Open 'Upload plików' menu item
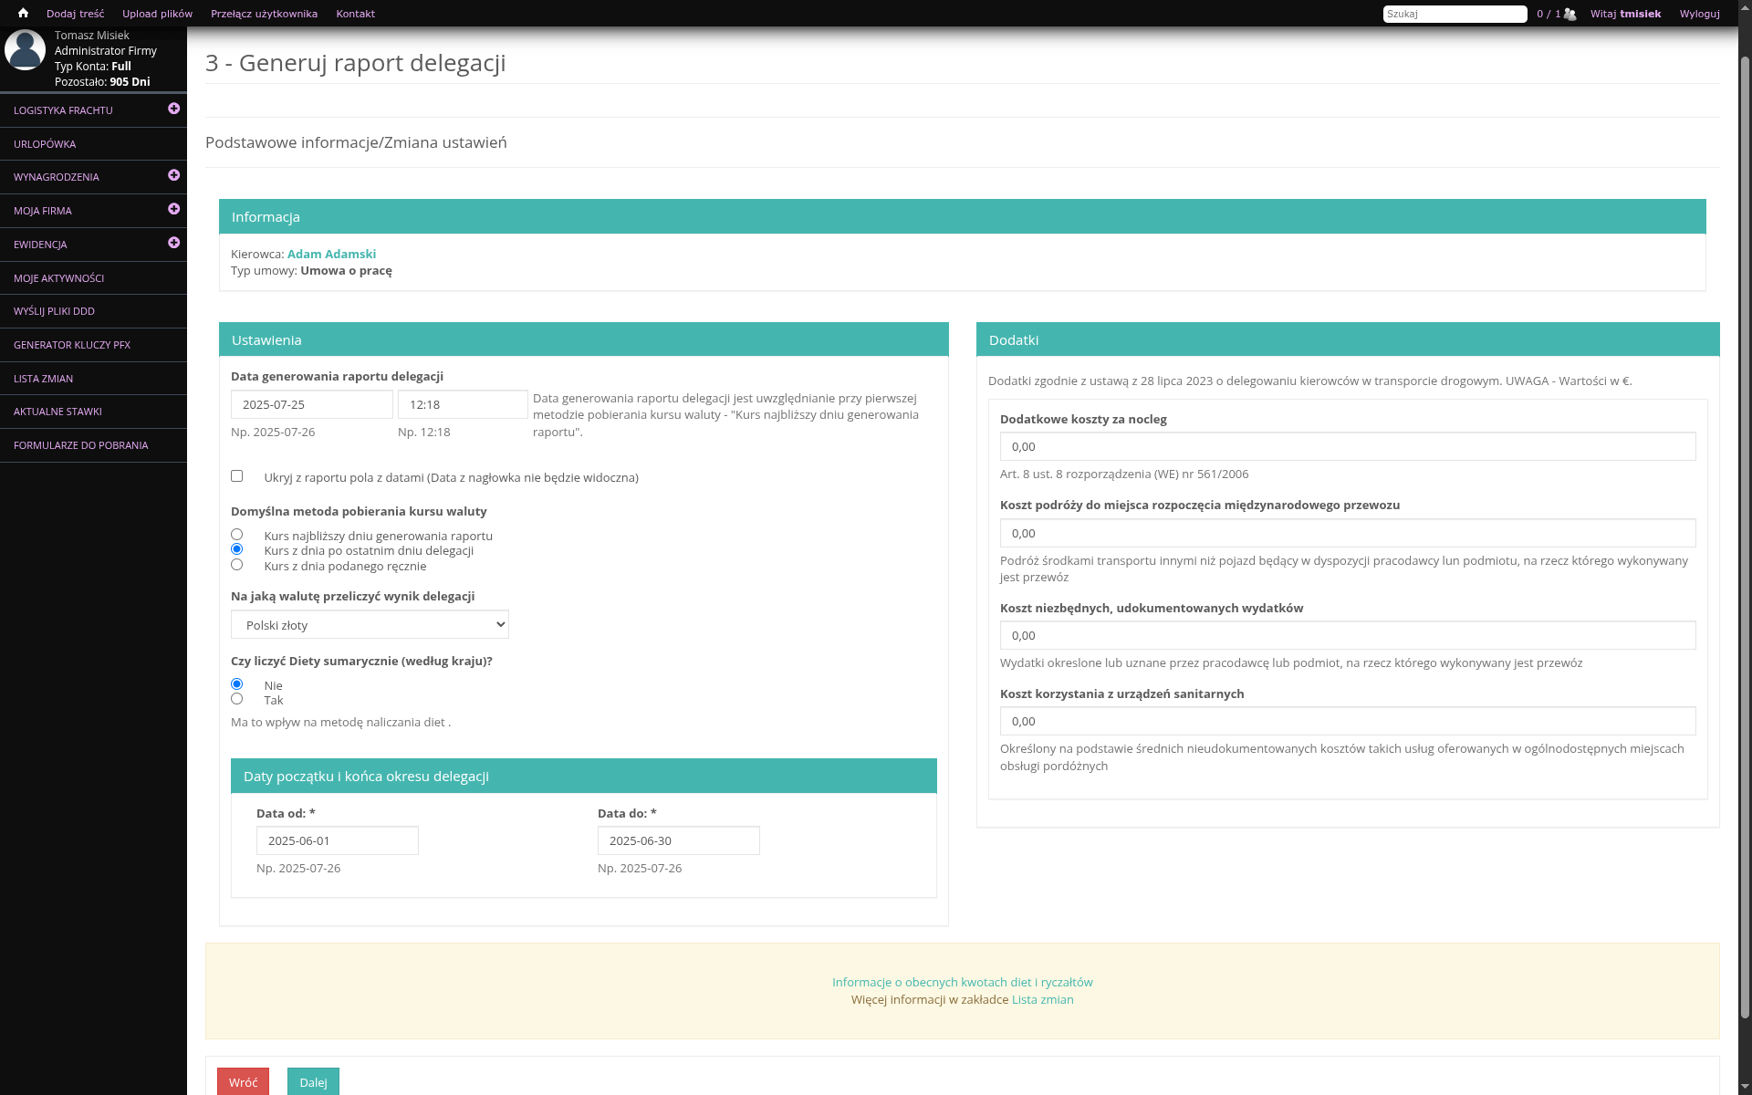 pyautogui.click(x=157, y=14)
